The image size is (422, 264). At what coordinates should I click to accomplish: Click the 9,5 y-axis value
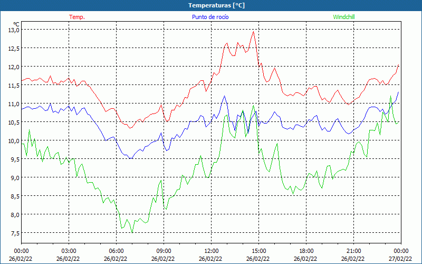click(x=15, y=159)
